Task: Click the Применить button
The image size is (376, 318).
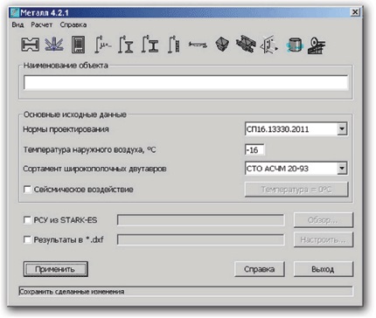Action: (x=55, y=269)
